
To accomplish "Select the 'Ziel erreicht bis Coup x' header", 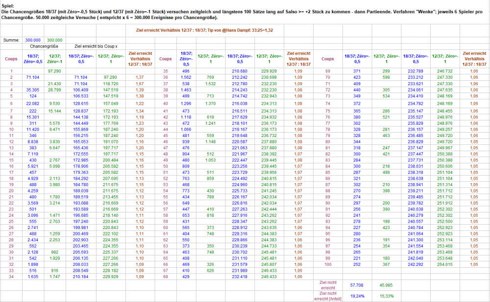I will [x=96, y=46].
